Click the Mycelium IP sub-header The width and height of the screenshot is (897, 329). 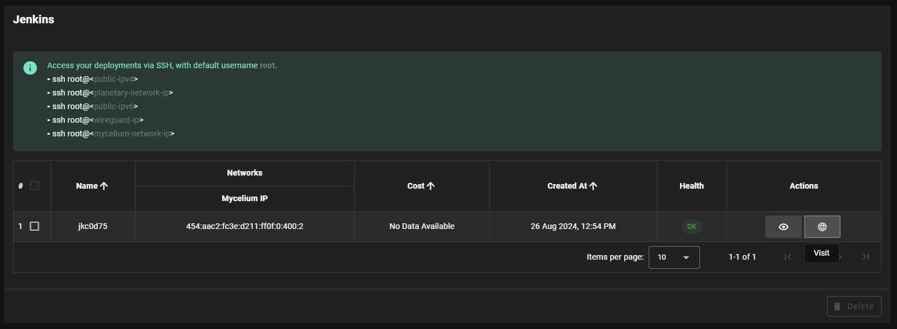(x=244, y=198)
